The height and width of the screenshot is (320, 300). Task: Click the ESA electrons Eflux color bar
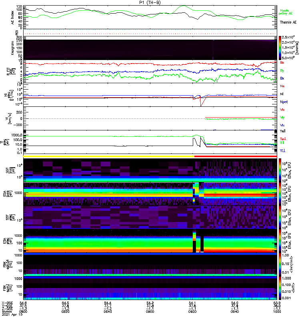coord(280,241)
